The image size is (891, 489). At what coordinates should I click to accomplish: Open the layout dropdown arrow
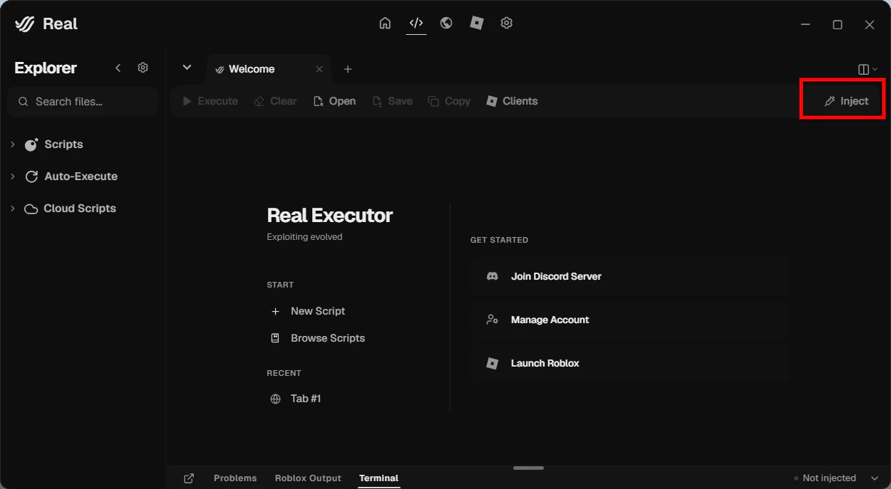(875, 69)
